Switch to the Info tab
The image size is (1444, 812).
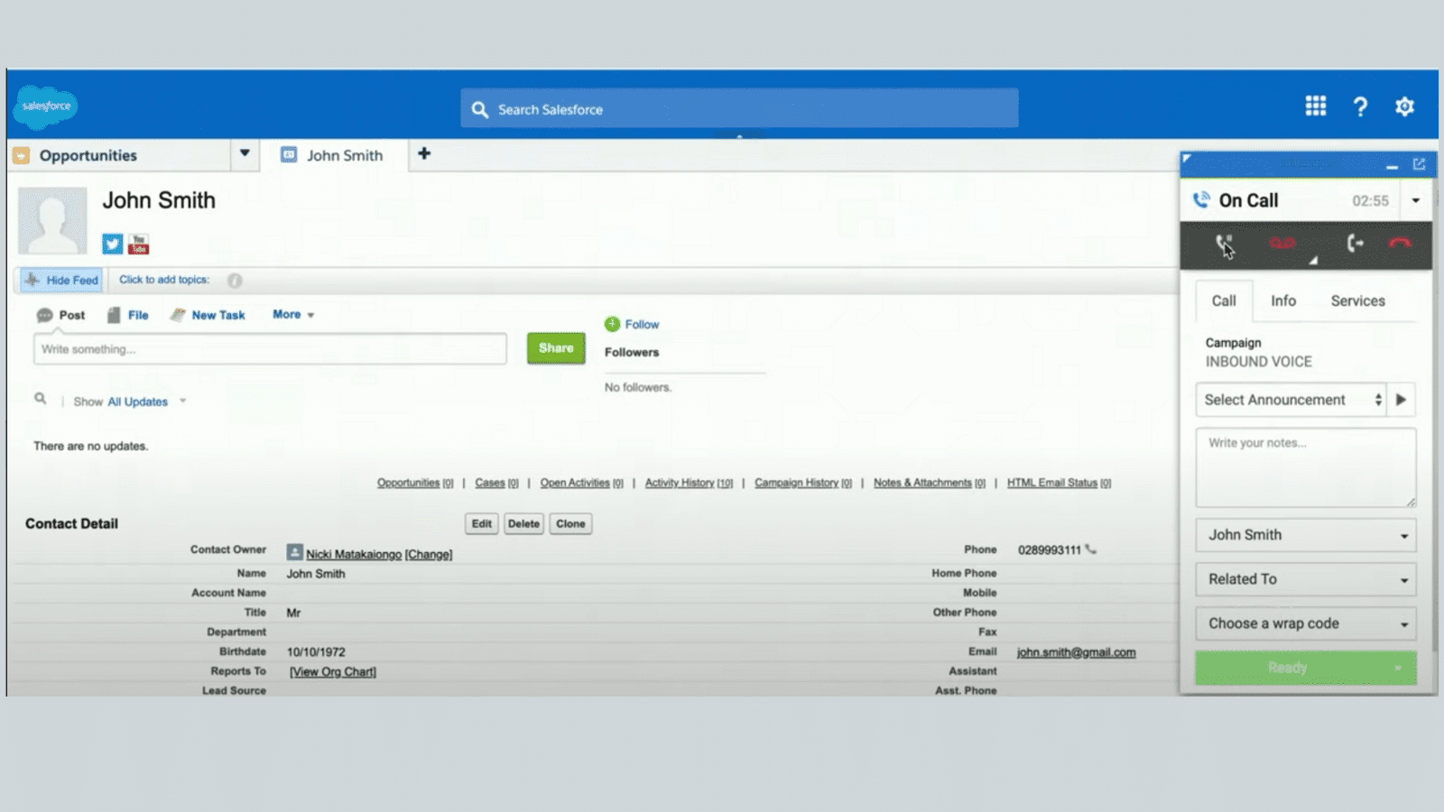(x=1283, y=301)
